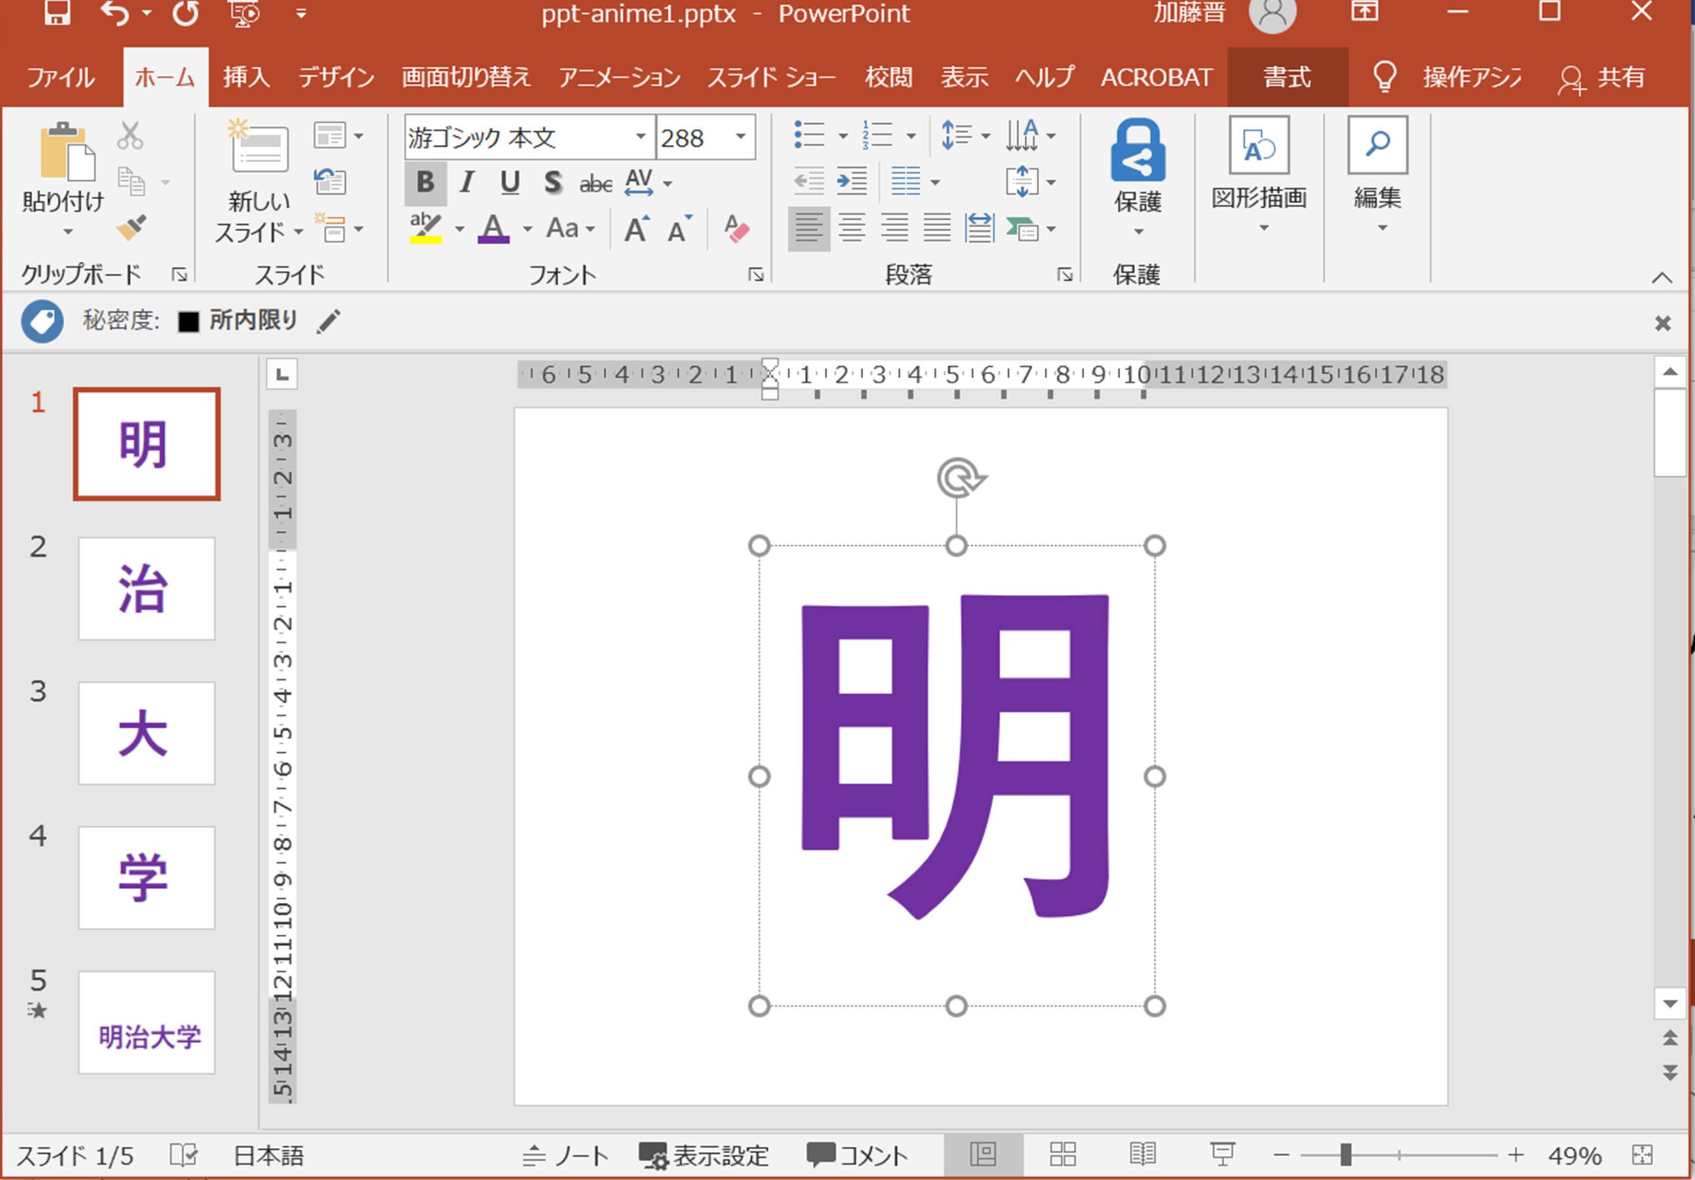
Task: Toggle Bold formatting
Action: coord(425,182)
